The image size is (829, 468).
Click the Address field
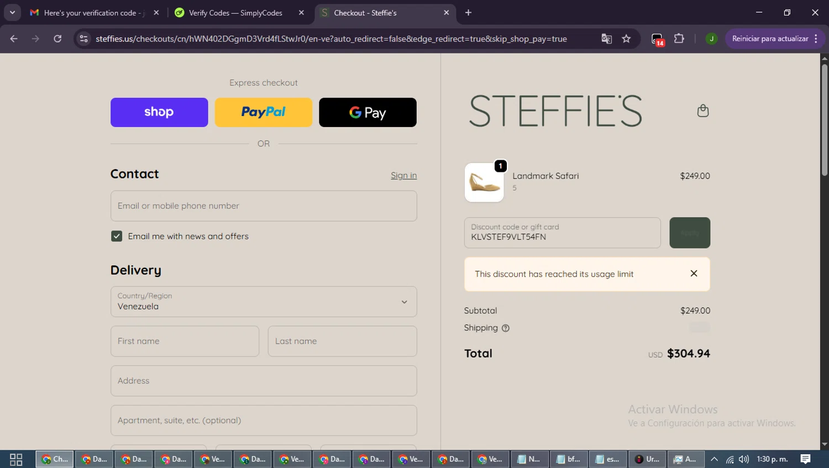[264, 381]
